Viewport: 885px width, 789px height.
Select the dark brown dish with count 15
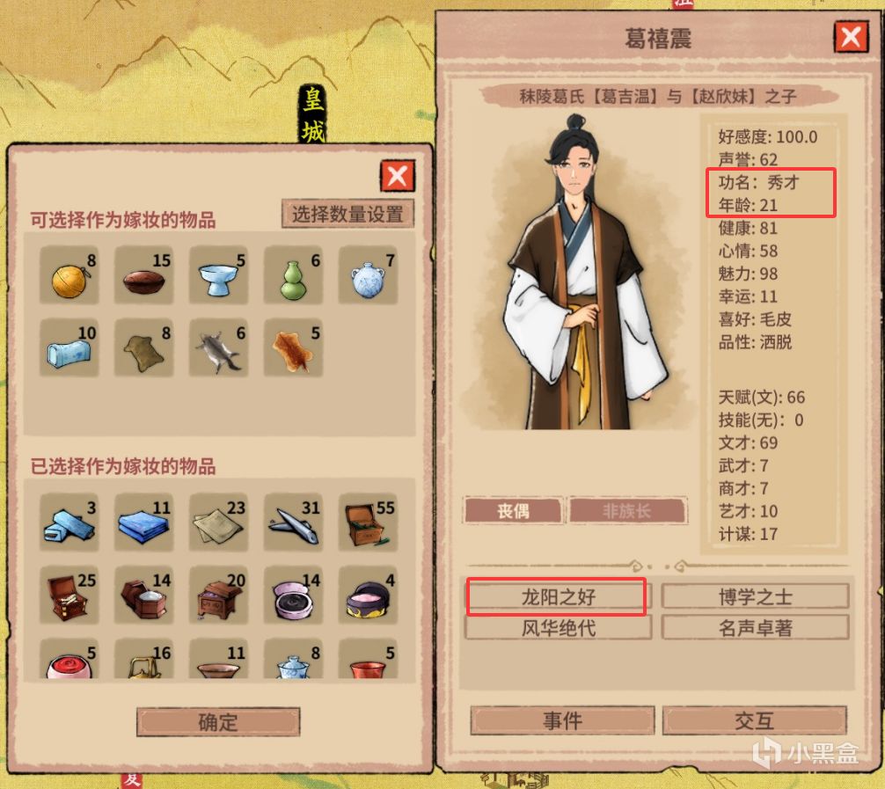(143, 275)
